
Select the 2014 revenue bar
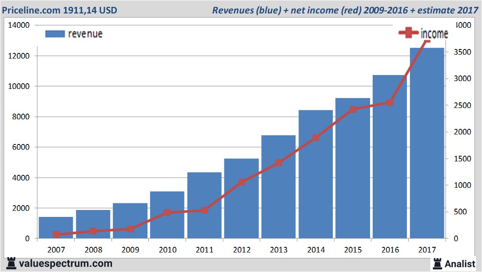coord(316,174)
